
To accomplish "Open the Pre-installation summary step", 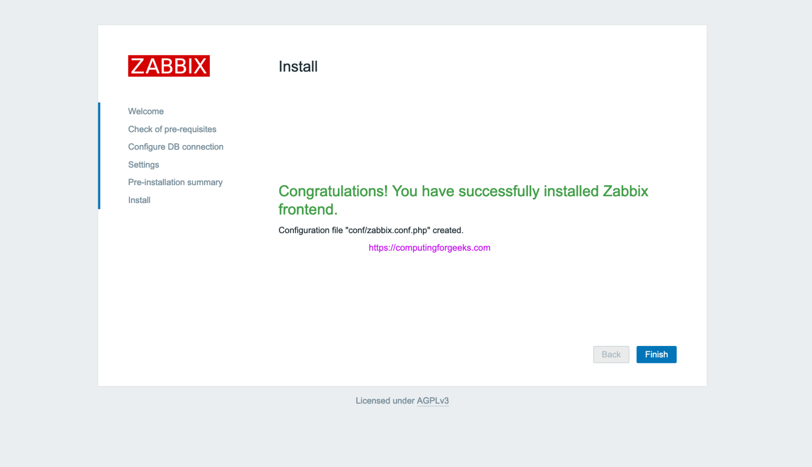I will (x=175, y=182).
